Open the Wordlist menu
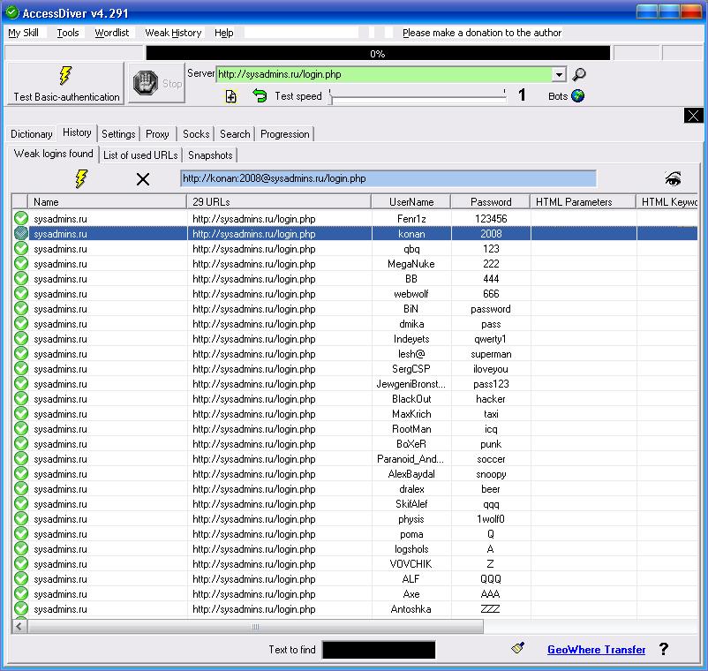This screenshot has width=708, height=671. click(111, 33)
